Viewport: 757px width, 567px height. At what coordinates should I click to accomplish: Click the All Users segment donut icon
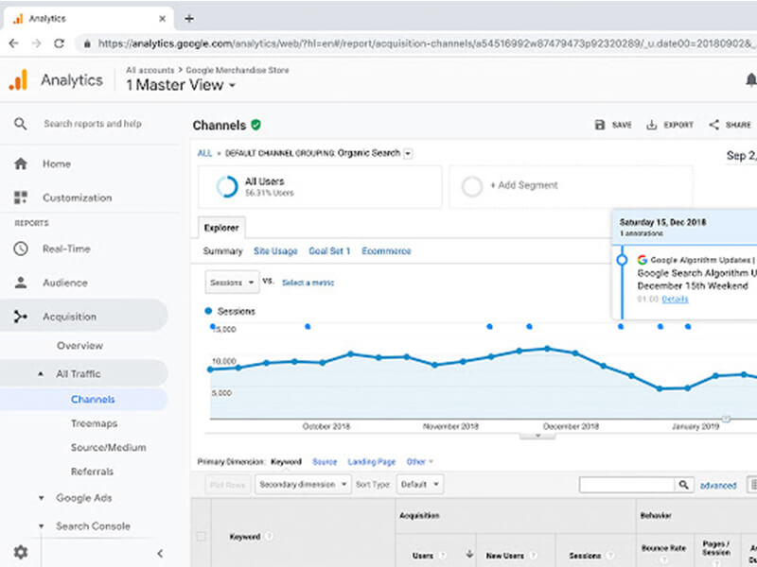[227, 186]
